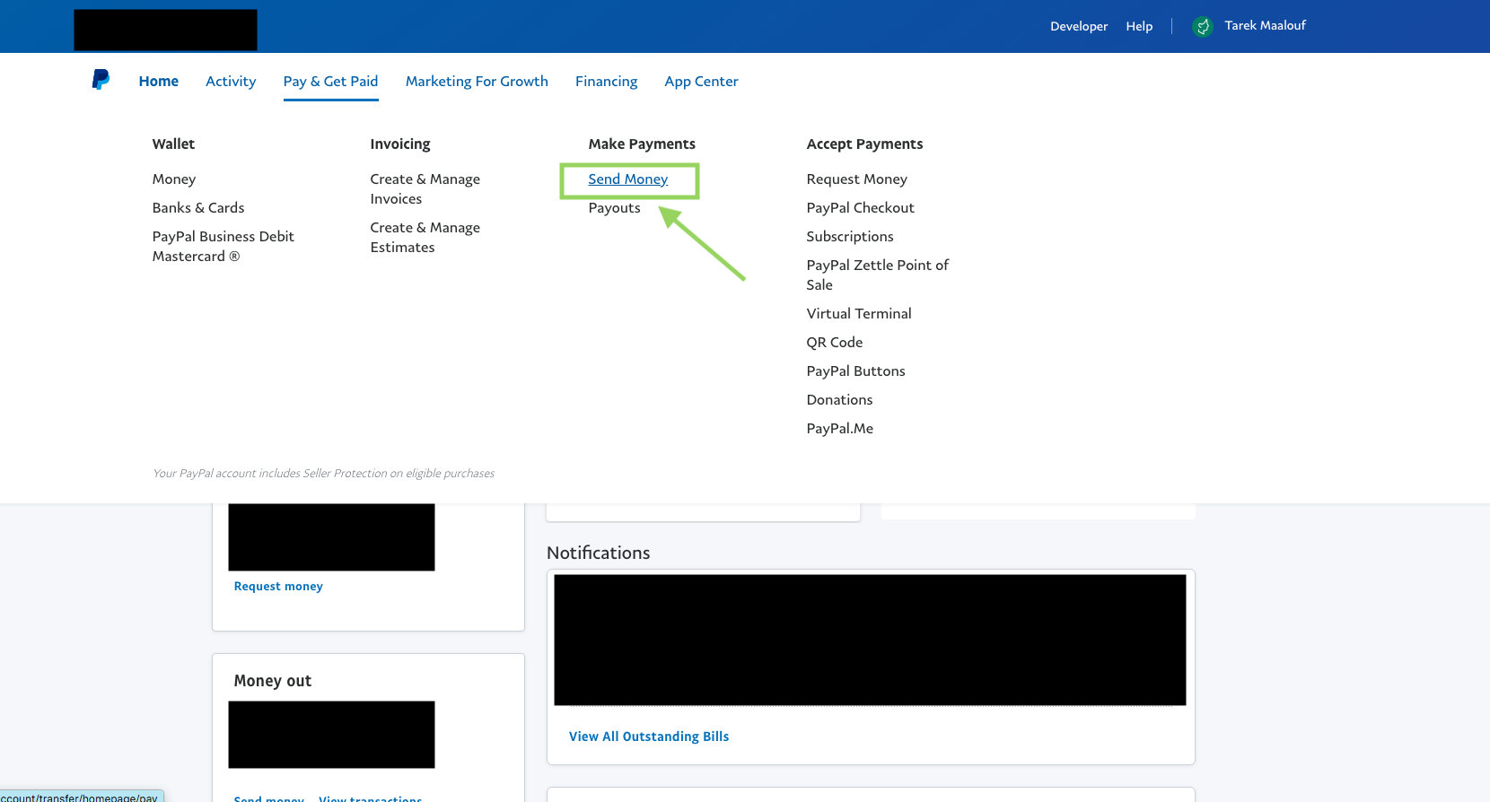Open Create & Manage Estimates
Image resolution: width=1490 pixels, height=802 pixels.
click(425, 238)
